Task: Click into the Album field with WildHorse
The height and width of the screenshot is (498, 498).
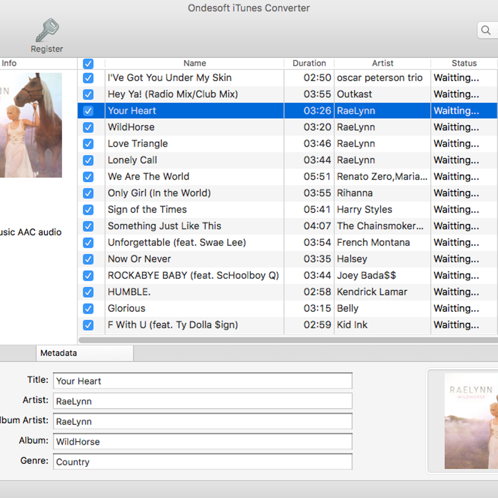Action: 203,441
